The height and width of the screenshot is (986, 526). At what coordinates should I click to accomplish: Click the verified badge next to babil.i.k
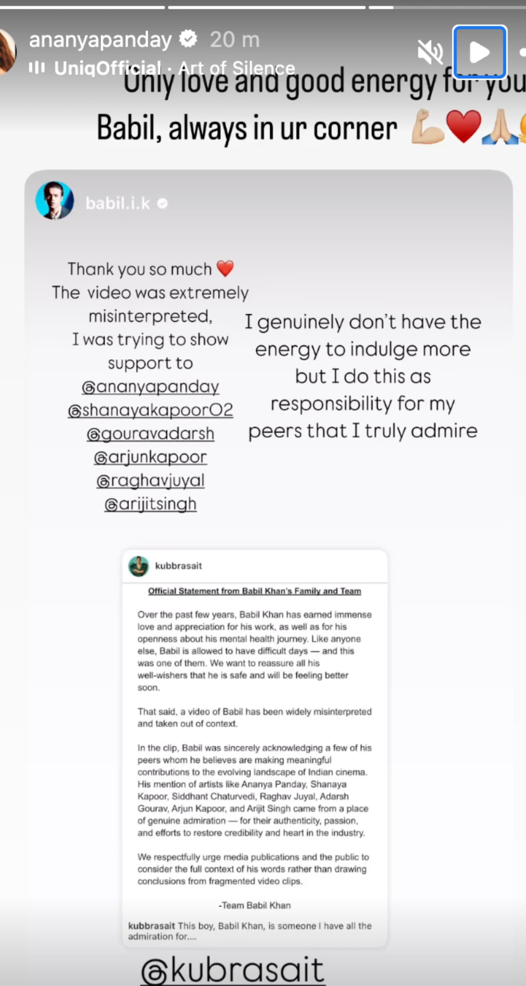pyautogui.click(x=163, y=204)
